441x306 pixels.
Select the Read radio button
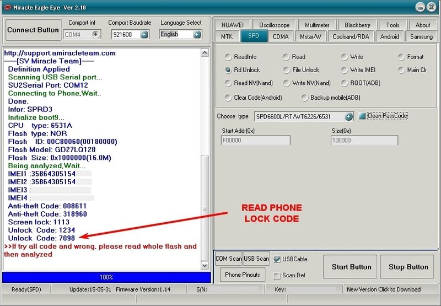click(x=286, y=57)
